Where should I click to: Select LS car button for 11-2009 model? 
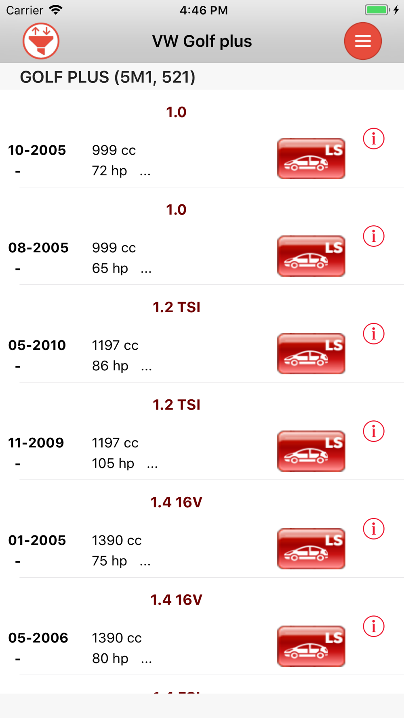[x=311, y=451]
